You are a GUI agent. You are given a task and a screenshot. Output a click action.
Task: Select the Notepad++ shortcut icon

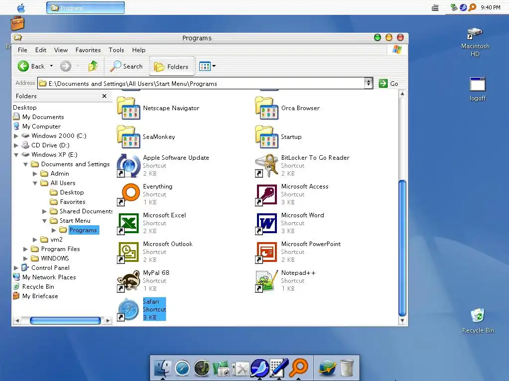(x=267, y=281)
